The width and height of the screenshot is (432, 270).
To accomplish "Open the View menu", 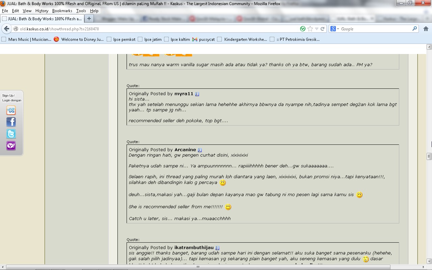I will tap(27, 11).
